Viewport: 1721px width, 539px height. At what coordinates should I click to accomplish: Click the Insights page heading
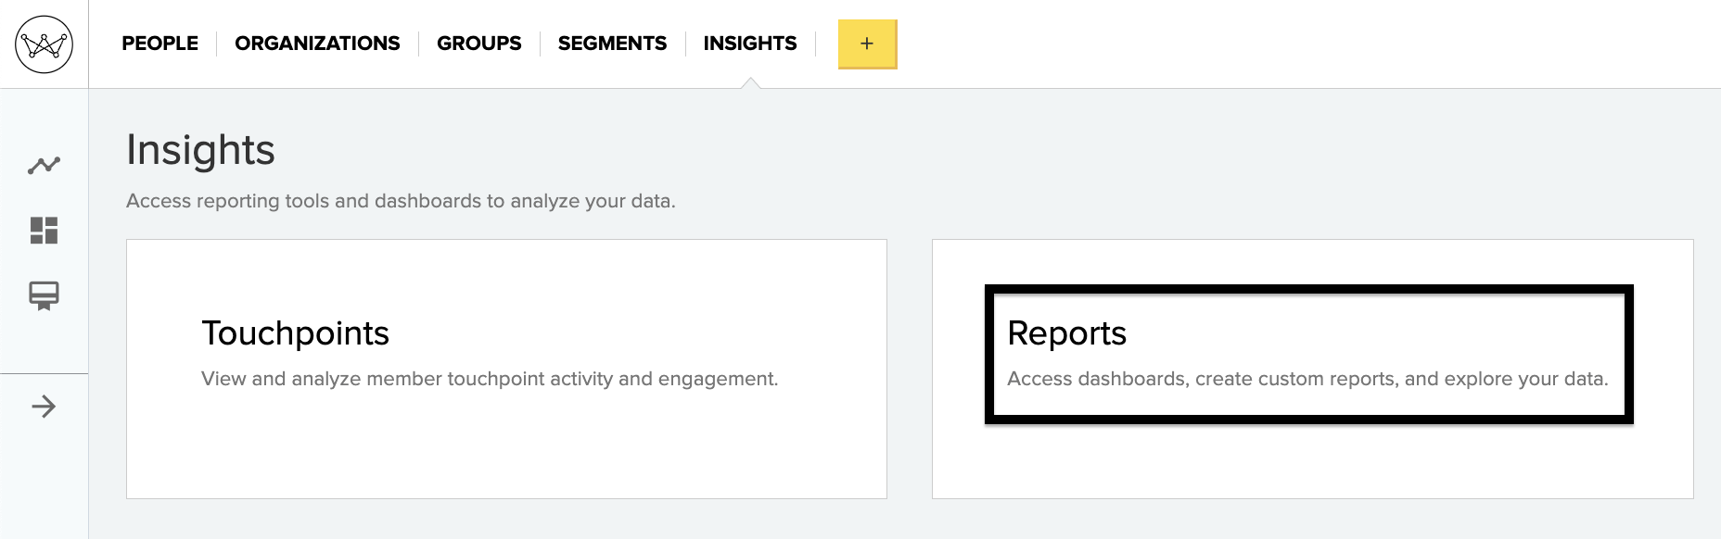[x=200, y=150]
